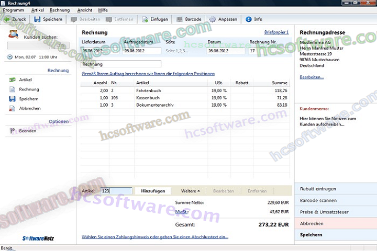
Task: Click the Auftragsdatum date field
Action: [142, 51]
